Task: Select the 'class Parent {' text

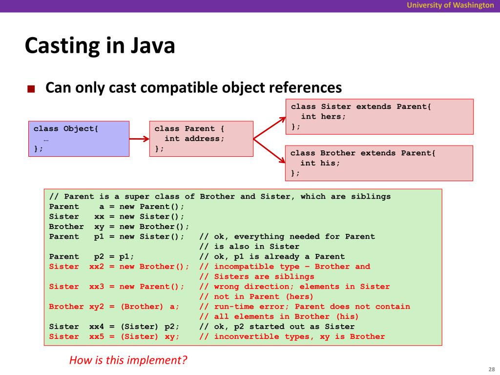Action: [189, 129]
